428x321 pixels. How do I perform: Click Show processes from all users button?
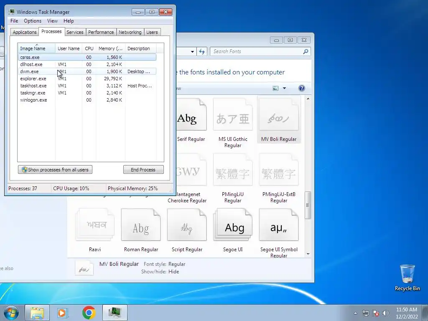tap(55, 170)
